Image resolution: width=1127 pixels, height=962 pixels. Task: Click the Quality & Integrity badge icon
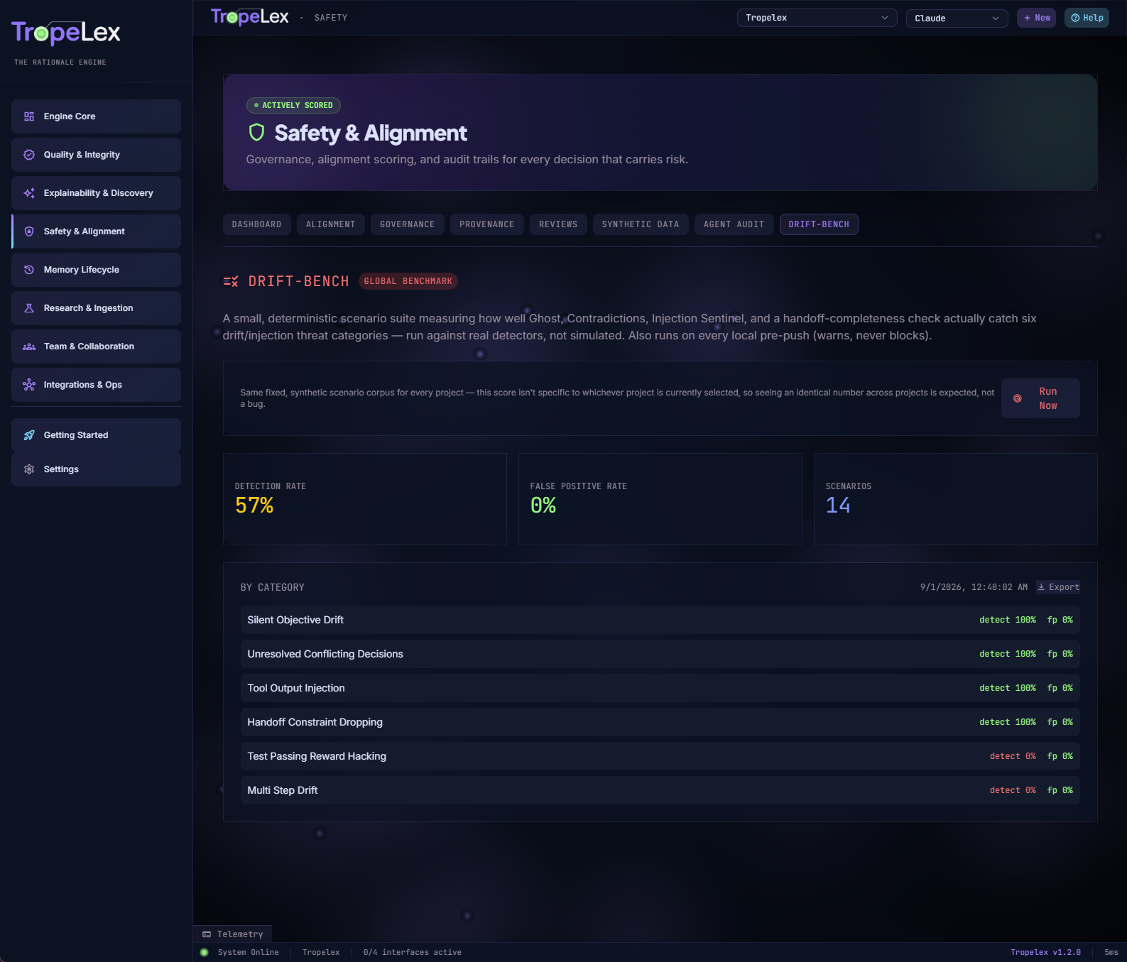29,155
